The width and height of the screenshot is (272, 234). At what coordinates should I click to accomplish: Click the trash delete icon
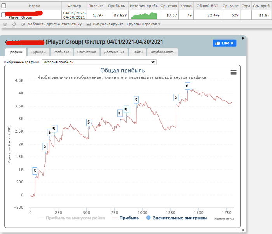pyautogui.click(x=5, y=24)
